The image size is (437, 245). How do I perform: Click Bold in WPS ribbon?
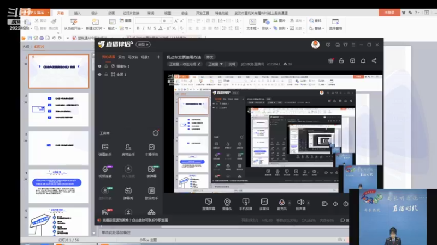(x=138, y=28)
